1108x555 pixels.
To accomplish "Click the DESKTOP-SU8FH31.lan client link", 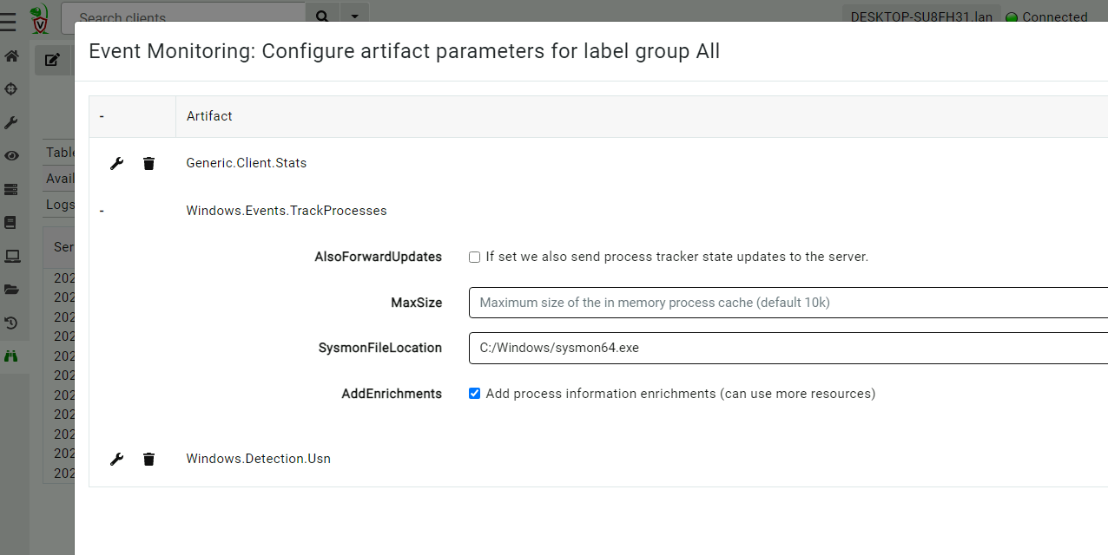I will click(920, 16).
